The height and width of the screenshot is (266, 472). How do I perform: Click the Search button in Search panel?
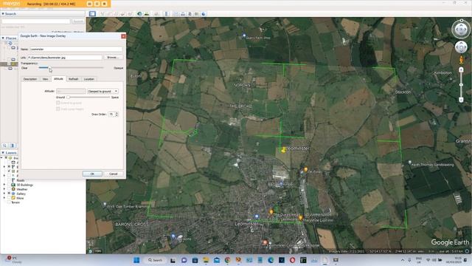78,21
